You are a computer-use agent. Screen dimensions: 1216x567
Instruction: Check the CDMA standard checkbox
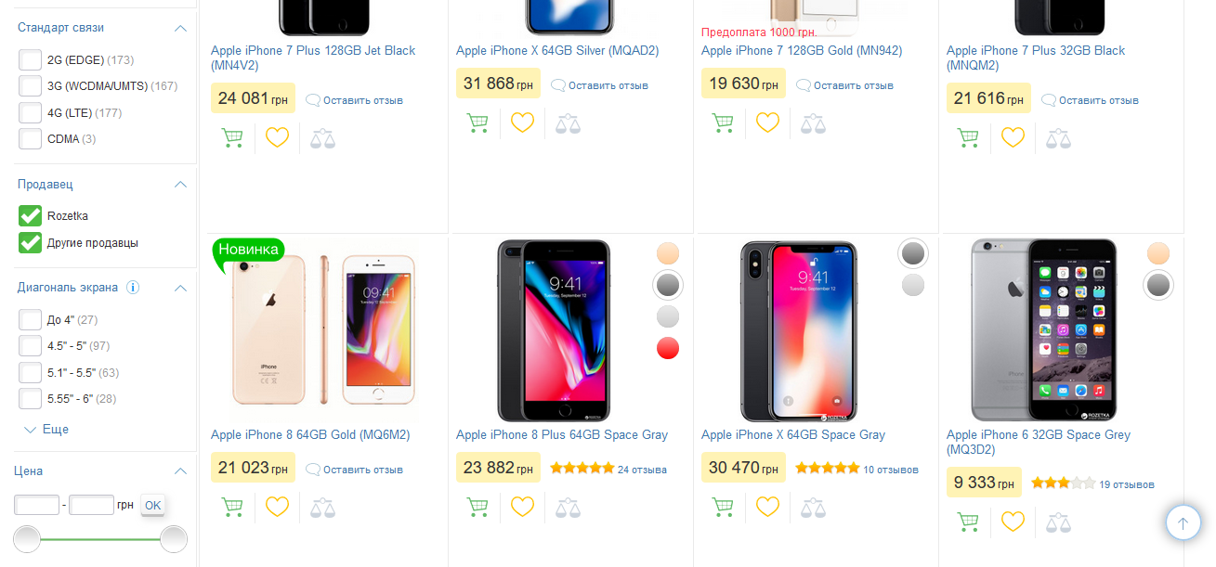[31, 139]
